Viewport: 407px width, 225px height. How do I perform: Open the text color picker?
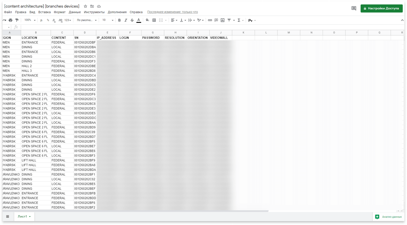139,20
